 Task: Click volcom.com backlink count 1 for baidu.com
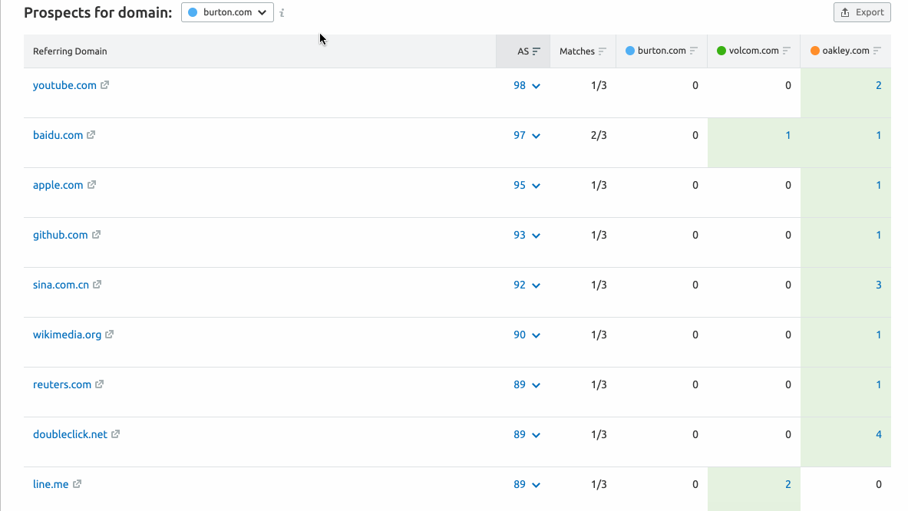pyautogui.click(x=787, y=135)
